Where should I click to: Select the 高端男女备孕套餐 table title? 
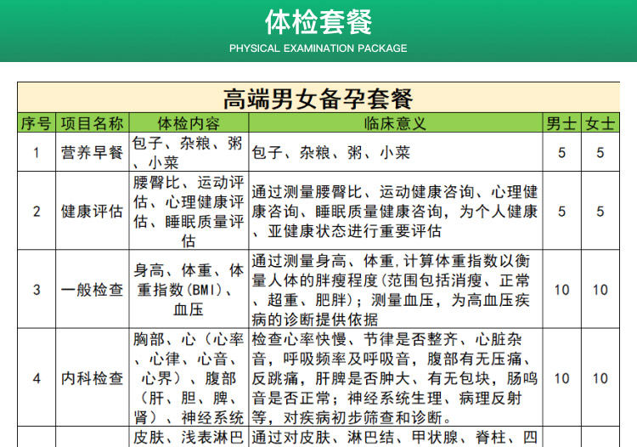(318, 99)
